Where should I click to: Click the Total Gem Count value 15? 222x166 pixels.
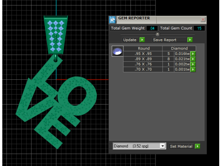199,28
